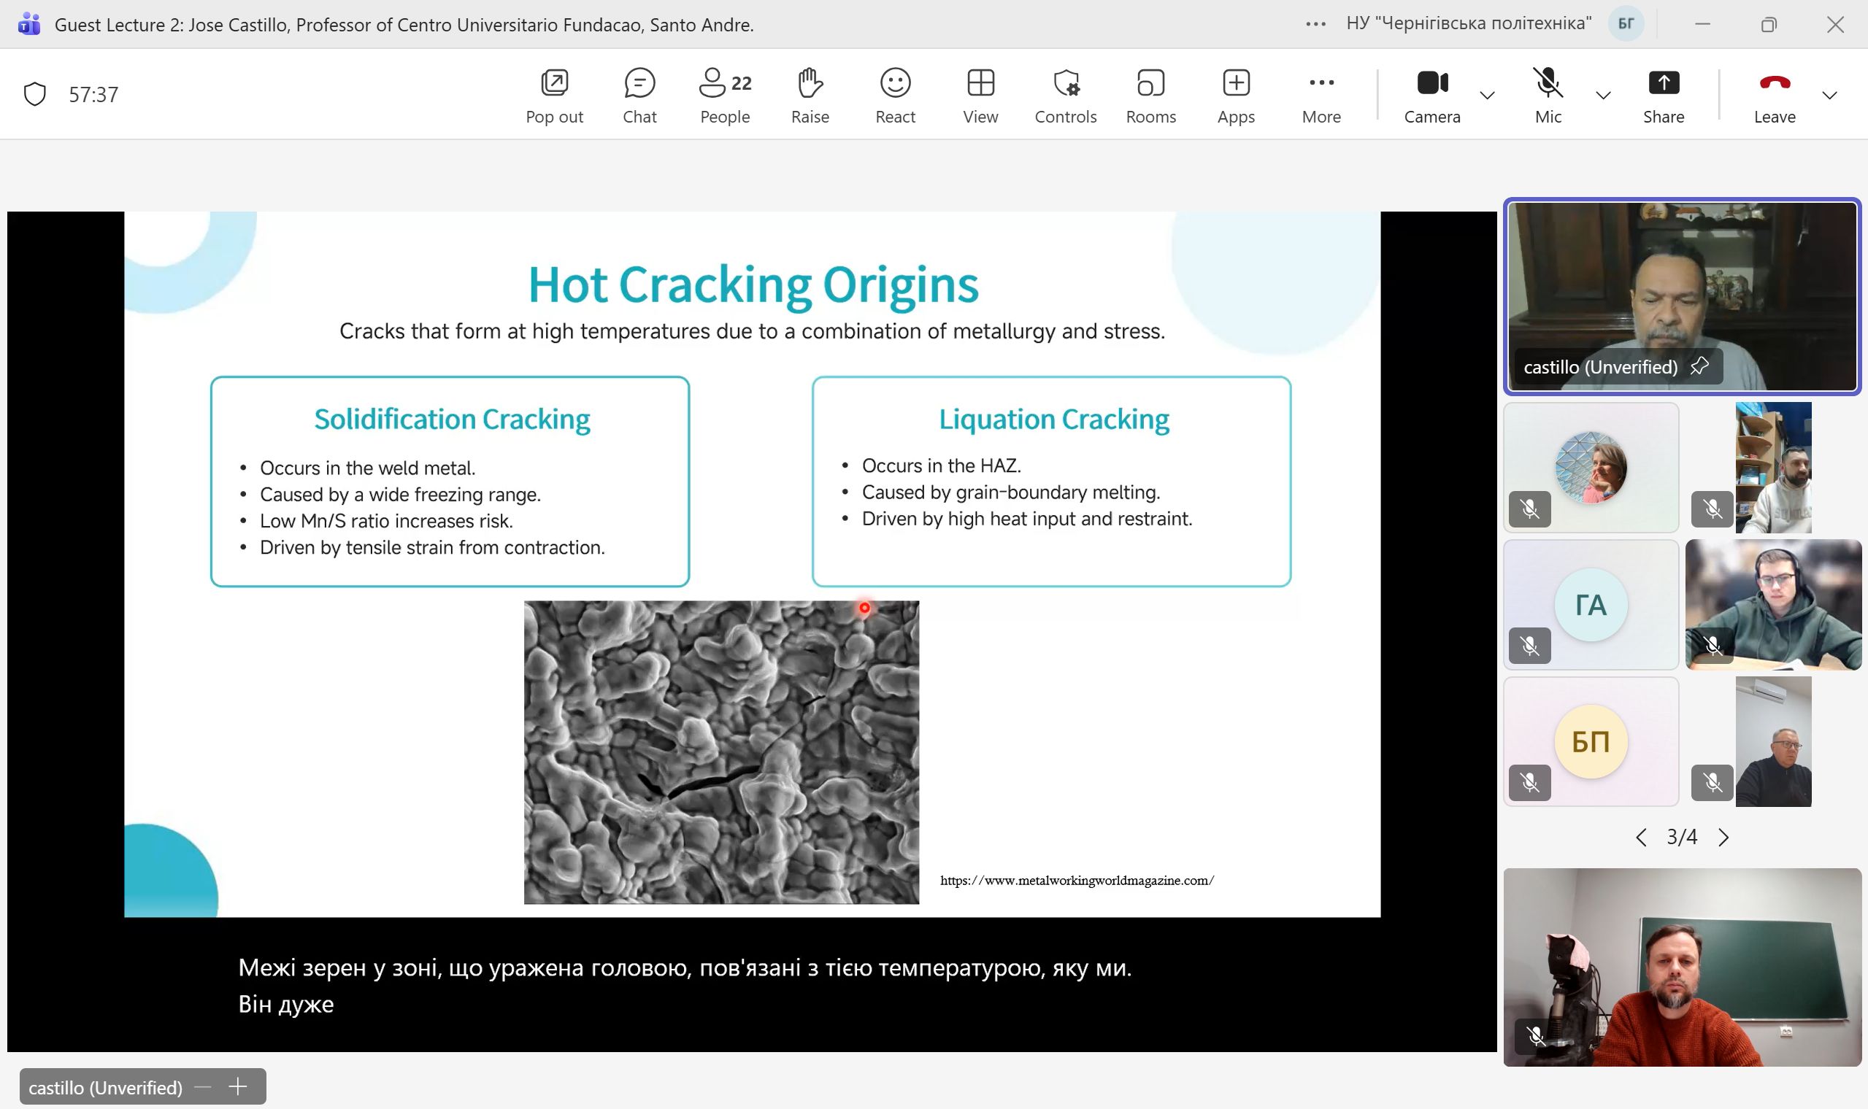Open meeting Controls settings
Viewport: 1868px width, 1109px height.
[1065, 95]
